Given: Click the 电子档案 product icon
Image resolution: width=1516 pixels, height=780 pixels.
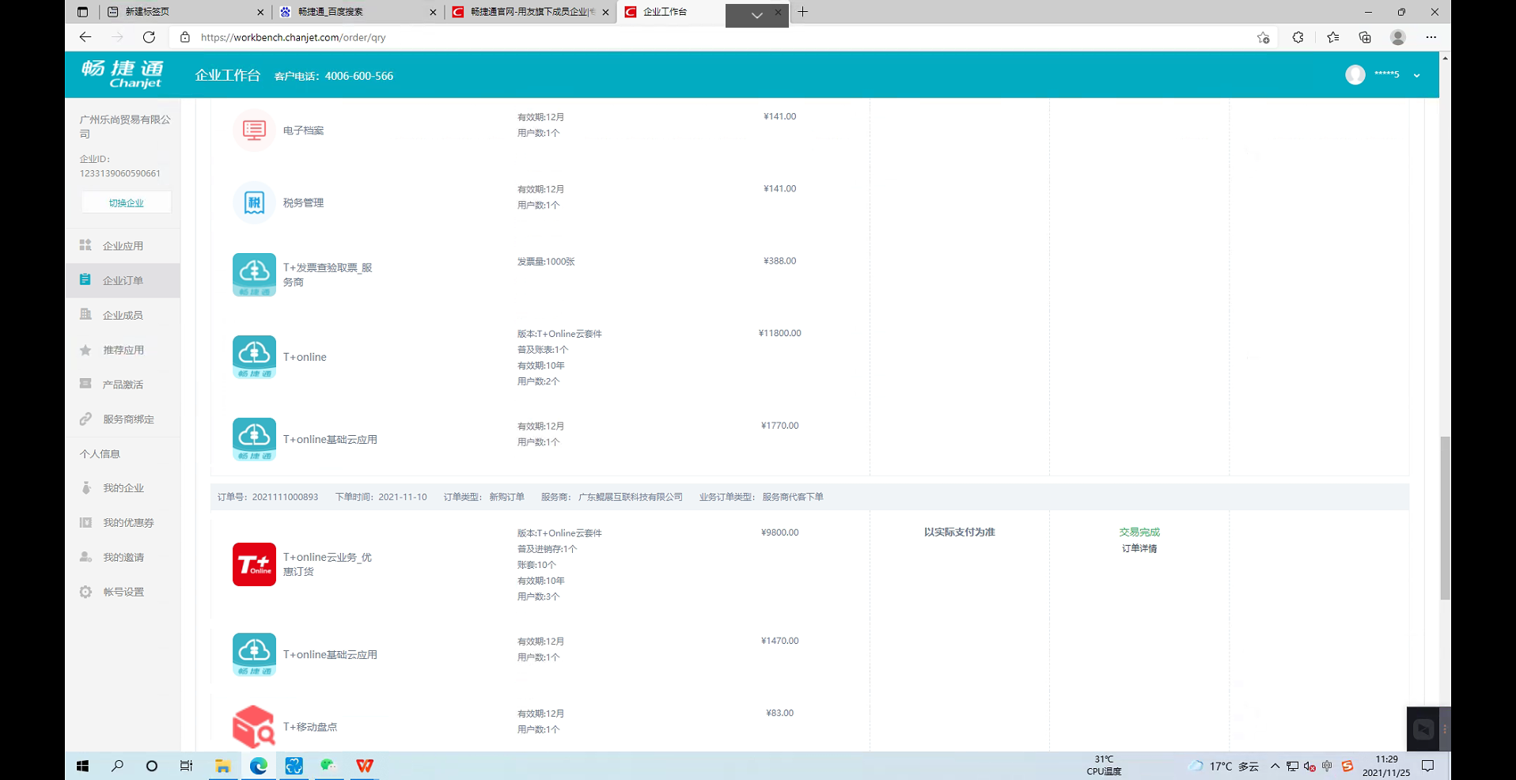Looking at the screenshot, I should [x=254, y=130].
